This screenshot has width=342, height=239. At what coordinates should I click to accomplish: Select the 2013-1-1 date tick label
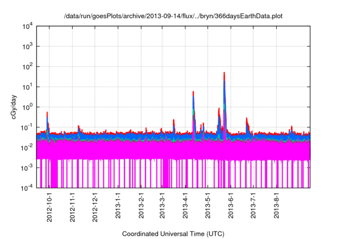pos(119,206)
